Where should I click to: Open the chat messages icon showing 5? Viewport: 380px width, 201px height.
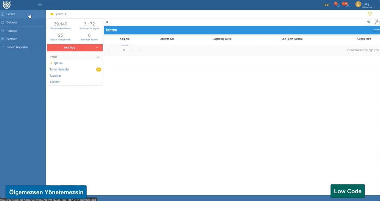337,5
